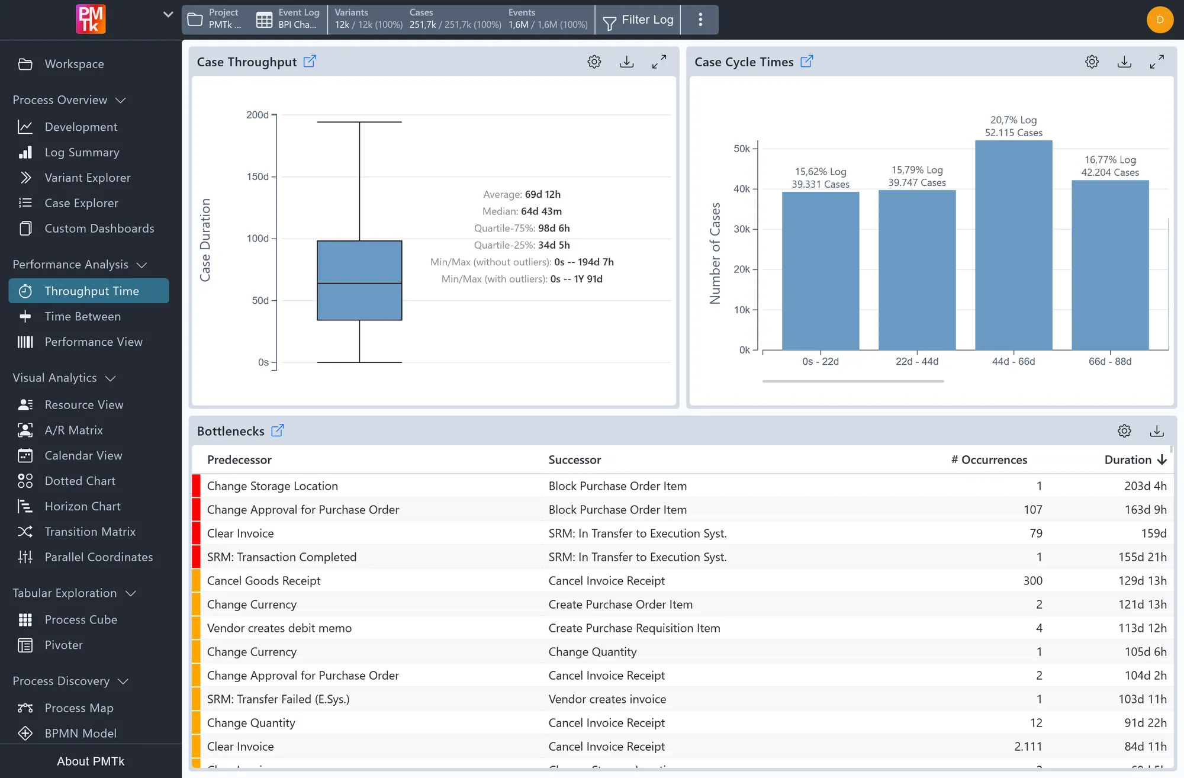Open Bottlenecks settings gear
Image resolution: width=1184 pixels, height=778 pixels.
pyautogui.click(x=1124, y=431)
